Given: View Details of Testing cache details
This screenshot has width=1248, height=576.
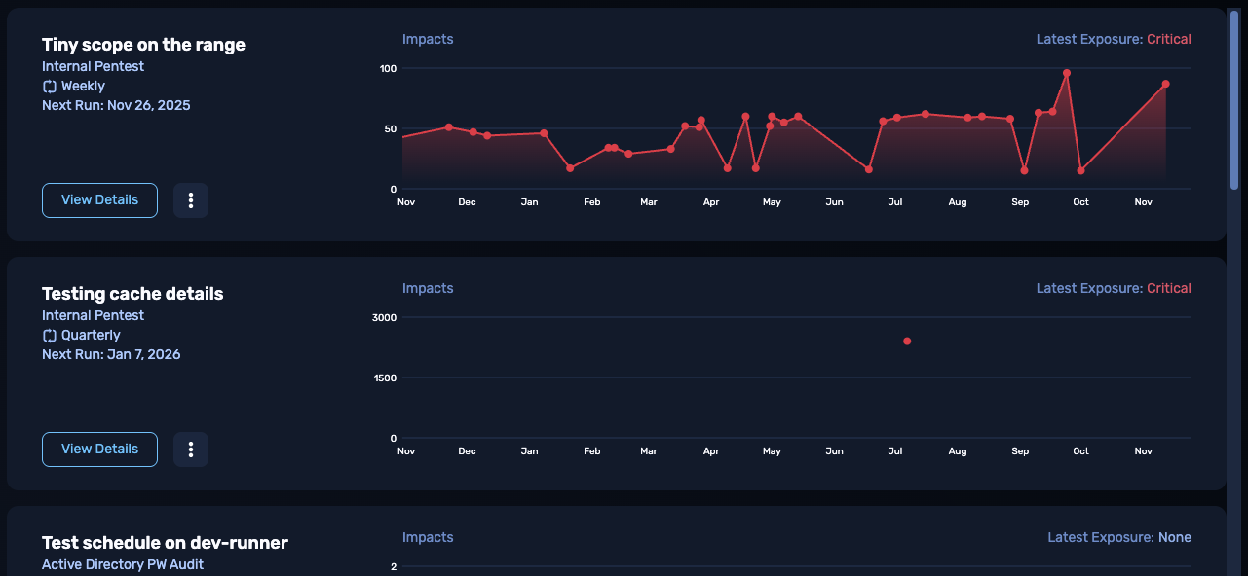Looking at the screenshot, I should click(x=99, y=450).
